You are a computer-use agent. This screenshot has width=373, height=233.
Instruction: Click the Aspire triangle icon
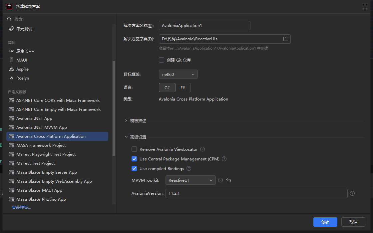[11, 69]
